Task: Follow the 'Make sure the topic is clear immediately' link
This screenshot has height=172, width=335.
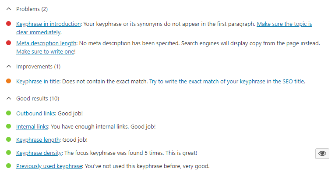Action: 284,24
